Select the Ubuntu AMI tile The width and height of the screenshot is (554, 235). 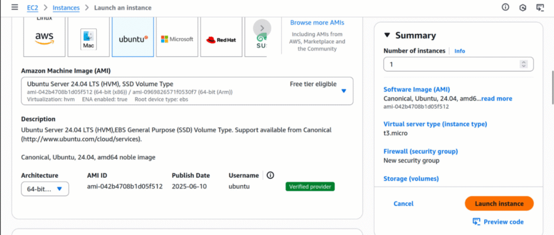(x=133, y=37)
